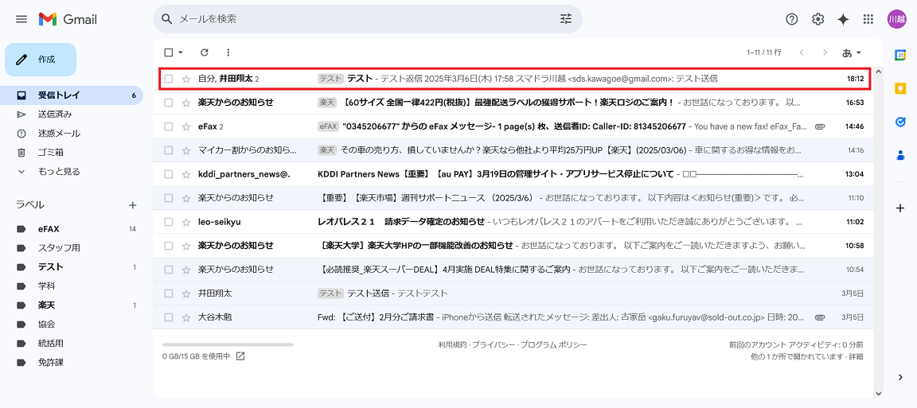Expand もっと見る in the sidebar

click(59, 172)
